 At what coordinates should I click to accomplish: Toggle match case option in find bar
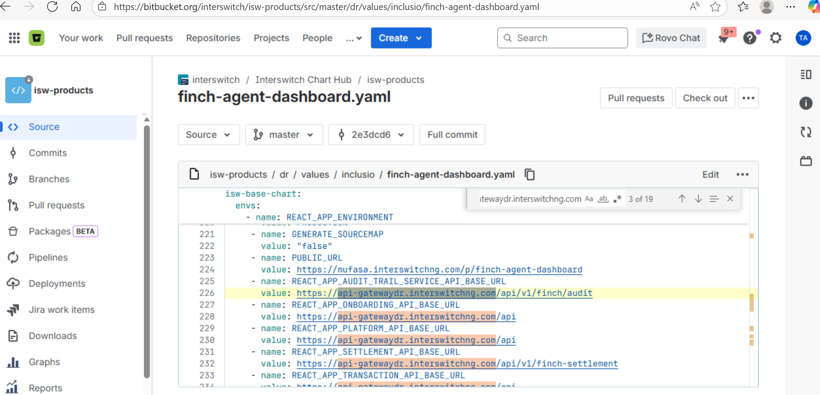click(x=589, y=199)
